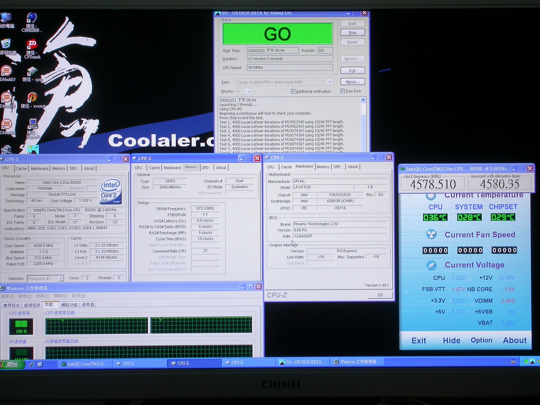Screen dimensions: 540x405
Task: Open the 說明(H) menu in Task Manager
Action: click(x=78, y=296)
